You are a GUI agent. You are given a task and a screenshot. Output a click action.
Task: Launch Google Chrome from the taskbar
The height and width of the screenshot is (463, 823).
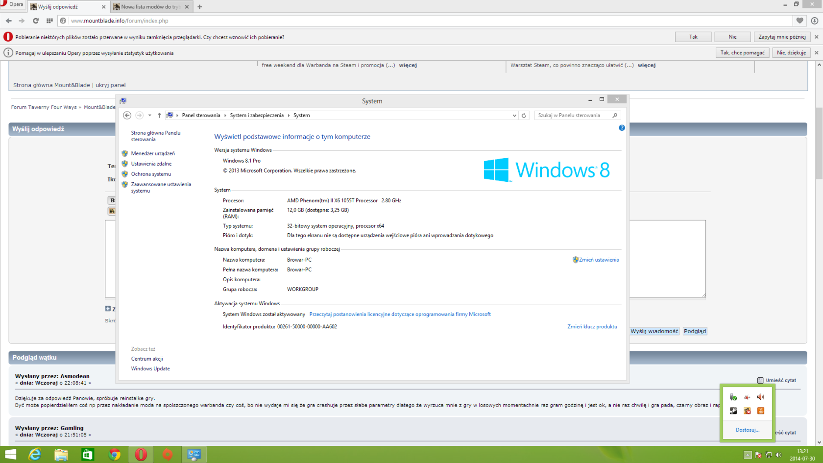[115, 455]
